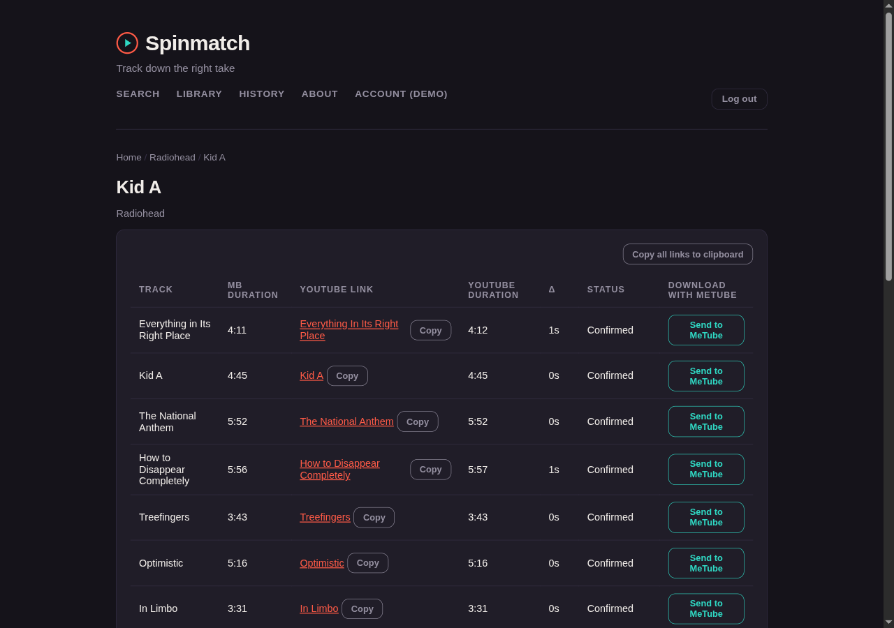Open the Spinmatch title link
894x628 pixels.
[x=198, y=43]
